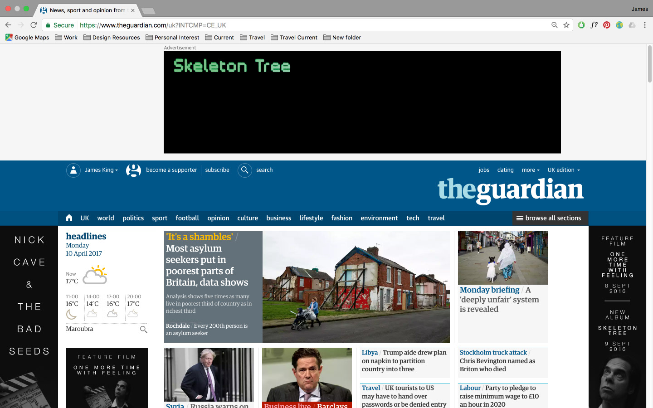Click the site search magnifier icon
The image size is (653, 408).
coord(245,170)
